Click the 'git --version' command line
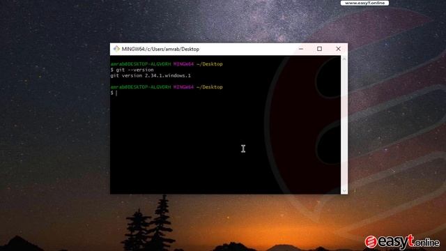This screenshot has height=251, width=446. tap(132, 70)
